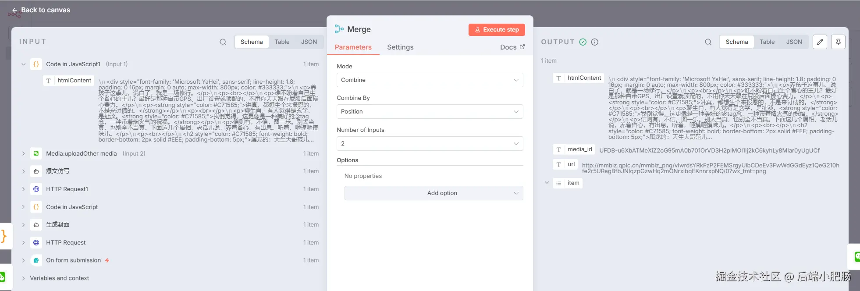Click the pin output data icon

click(838, 42)
